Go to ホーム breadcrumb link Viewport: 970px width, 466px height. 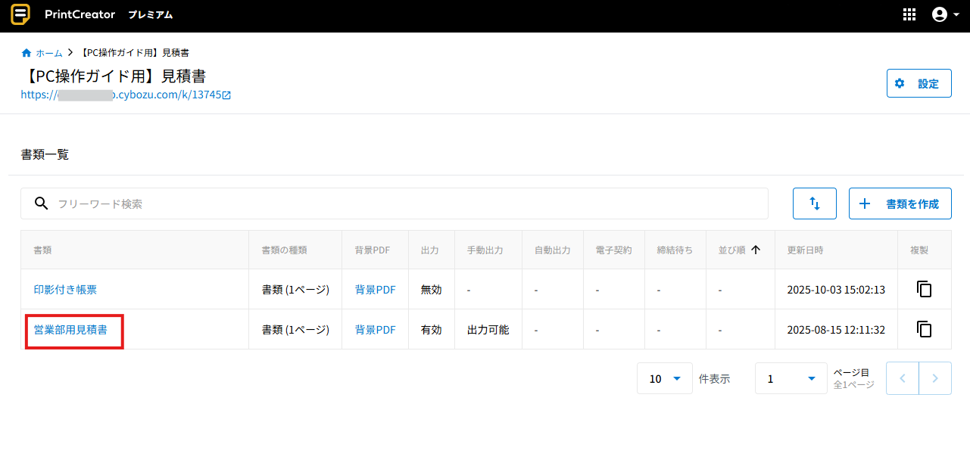point(49,53)
